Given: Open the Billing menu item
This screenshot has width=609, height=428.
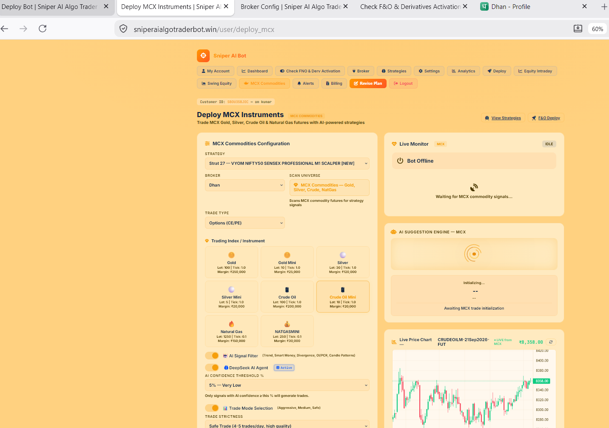Looking at the screenshot, I should pos(334,83).
